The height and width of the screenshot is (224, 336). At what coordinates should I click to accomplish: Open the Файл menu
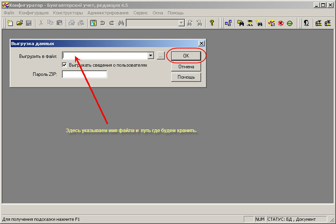point(9,13)
